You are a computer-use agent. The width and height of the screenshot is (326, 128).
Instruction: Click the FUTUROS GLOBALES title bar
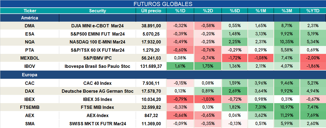[x=163, y=4]
